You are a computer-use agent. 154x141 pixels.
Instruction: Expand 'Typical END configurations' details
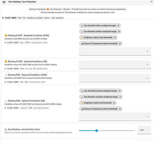tap(27, 108)
